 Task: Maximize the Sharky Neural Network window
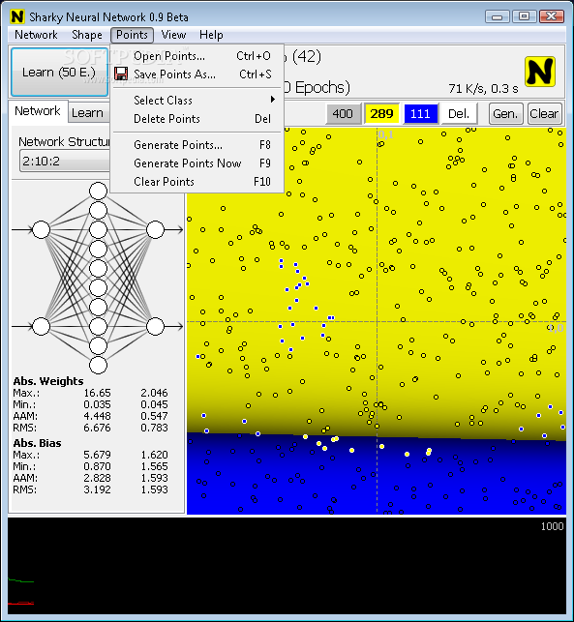pyautogui.click(x=524, y=16)
